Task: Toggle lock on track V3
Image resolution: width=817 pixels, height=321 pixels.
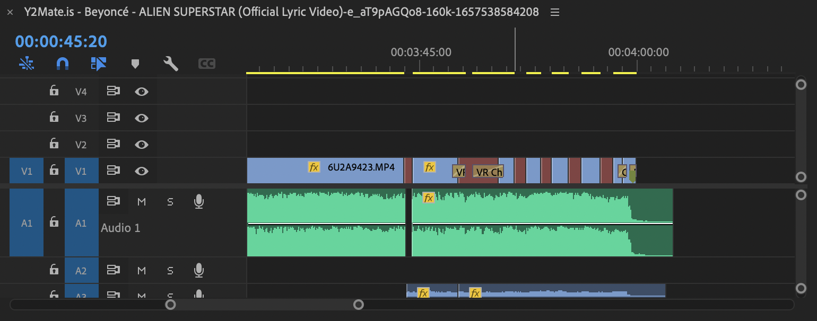Action: [x=54, y=117]
